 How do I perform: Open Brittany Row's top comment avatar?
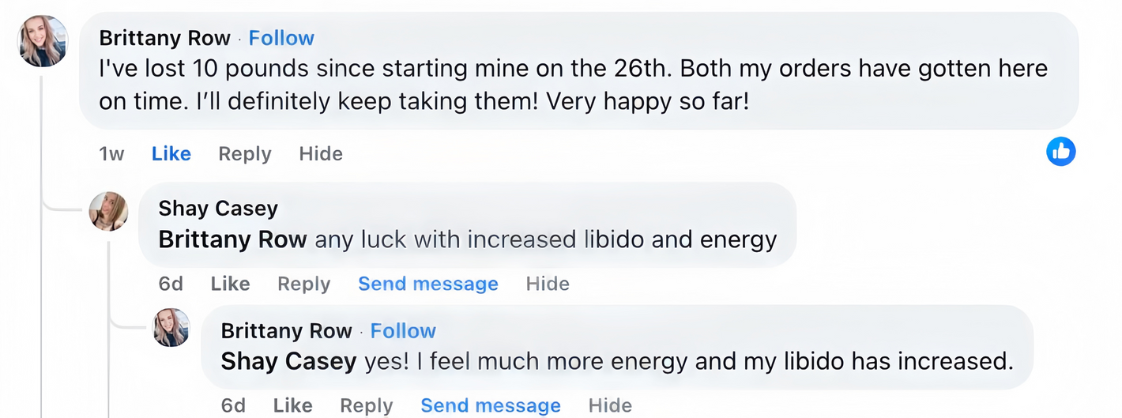pos(43,41)
